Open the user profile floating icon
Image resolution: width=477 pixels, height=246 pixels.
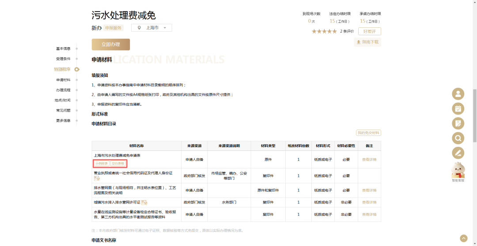(458, 94)
